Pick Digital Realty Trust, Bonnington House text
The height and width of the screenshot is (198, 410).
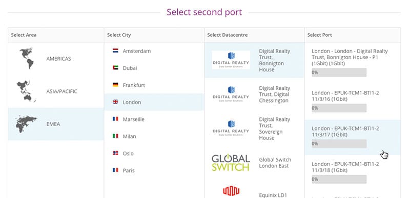click(275, 60)
